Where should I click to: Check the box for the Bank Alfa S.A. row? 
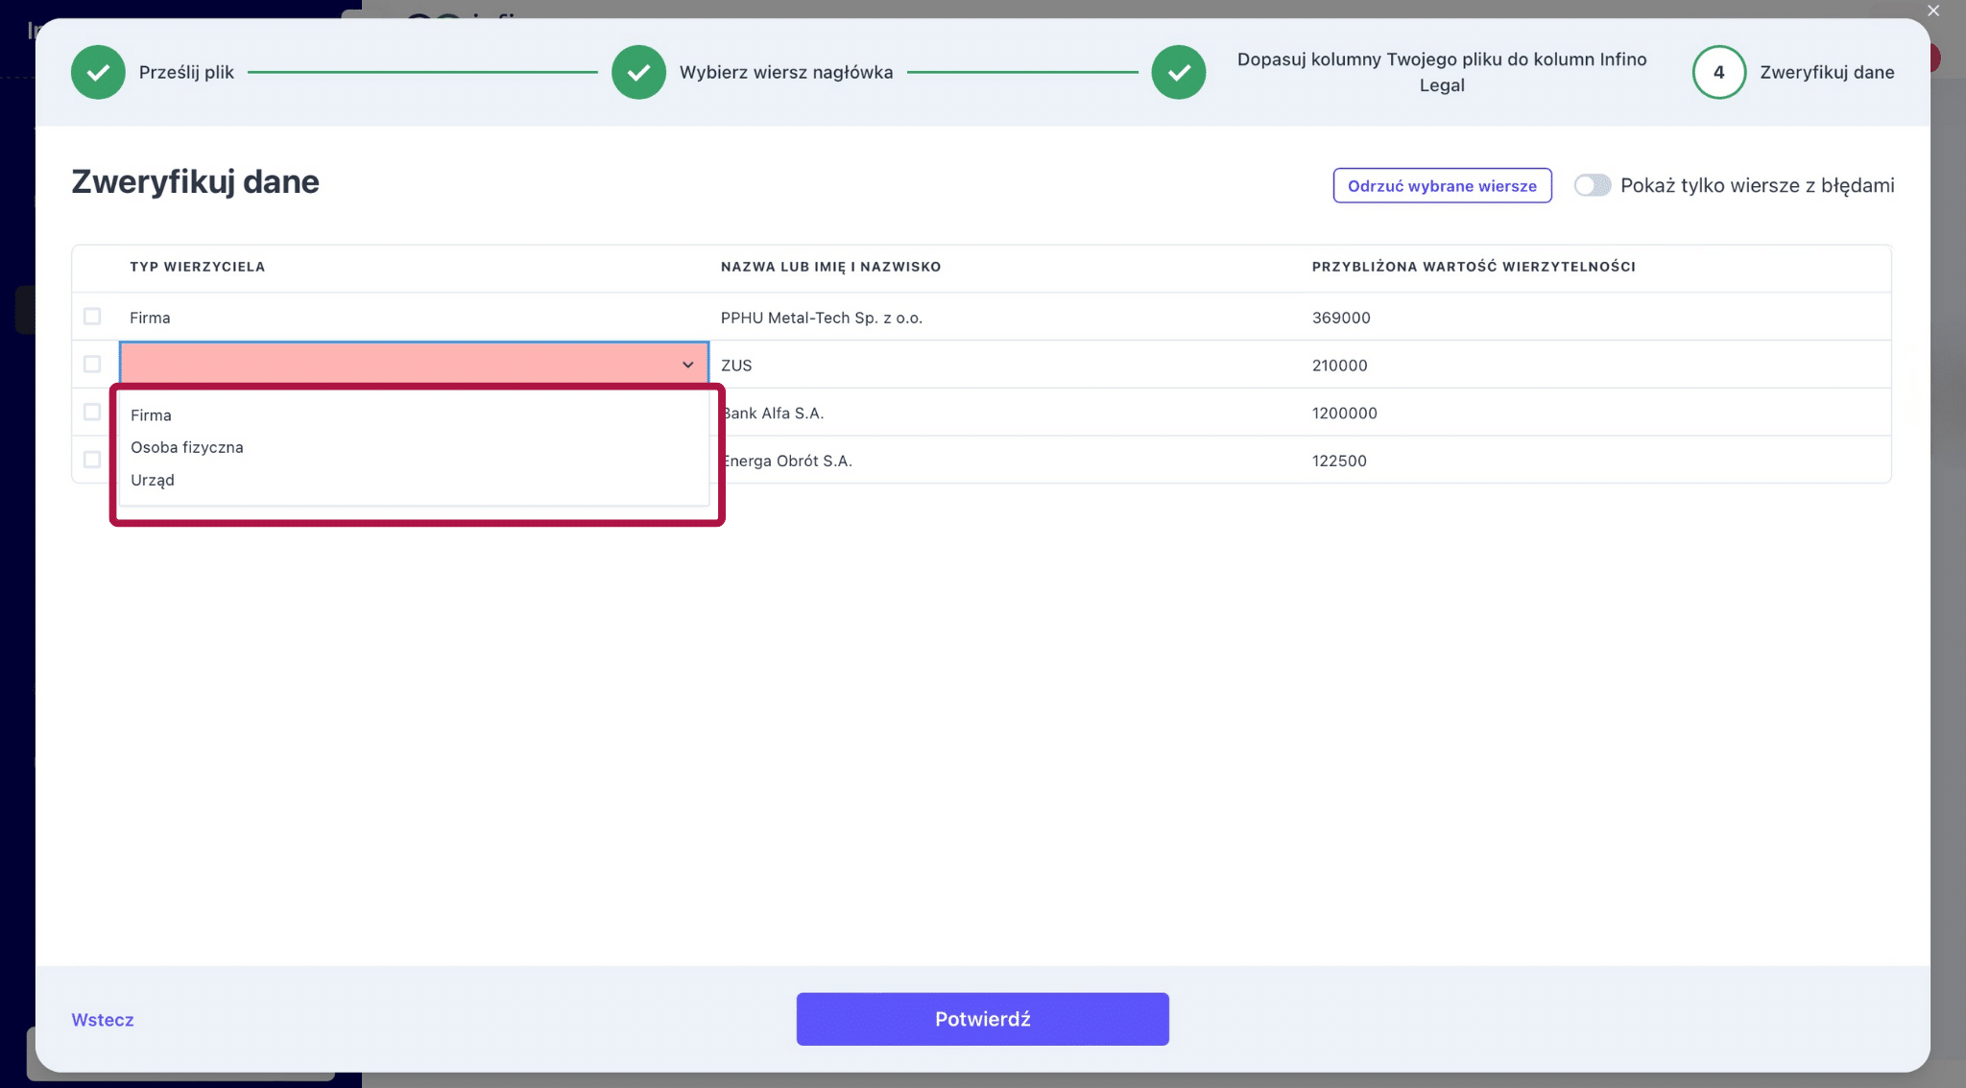click(92, 413)
